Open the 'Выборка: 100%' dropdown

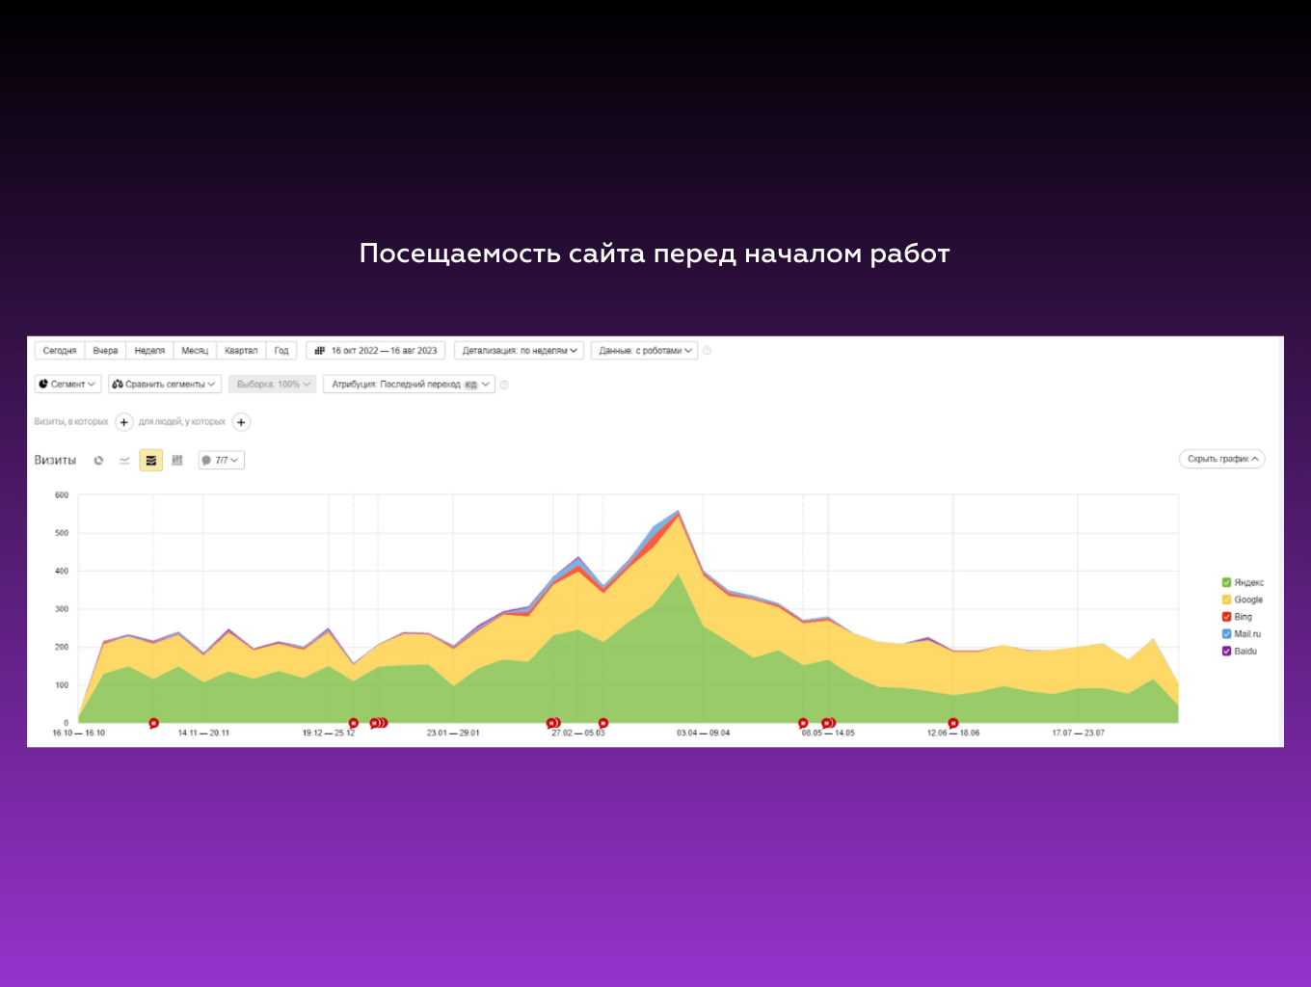point(273,385)
